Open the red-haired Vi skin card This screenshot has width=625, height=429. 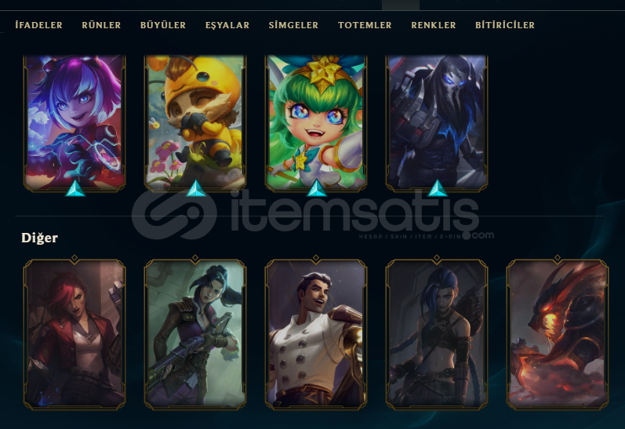74,333
